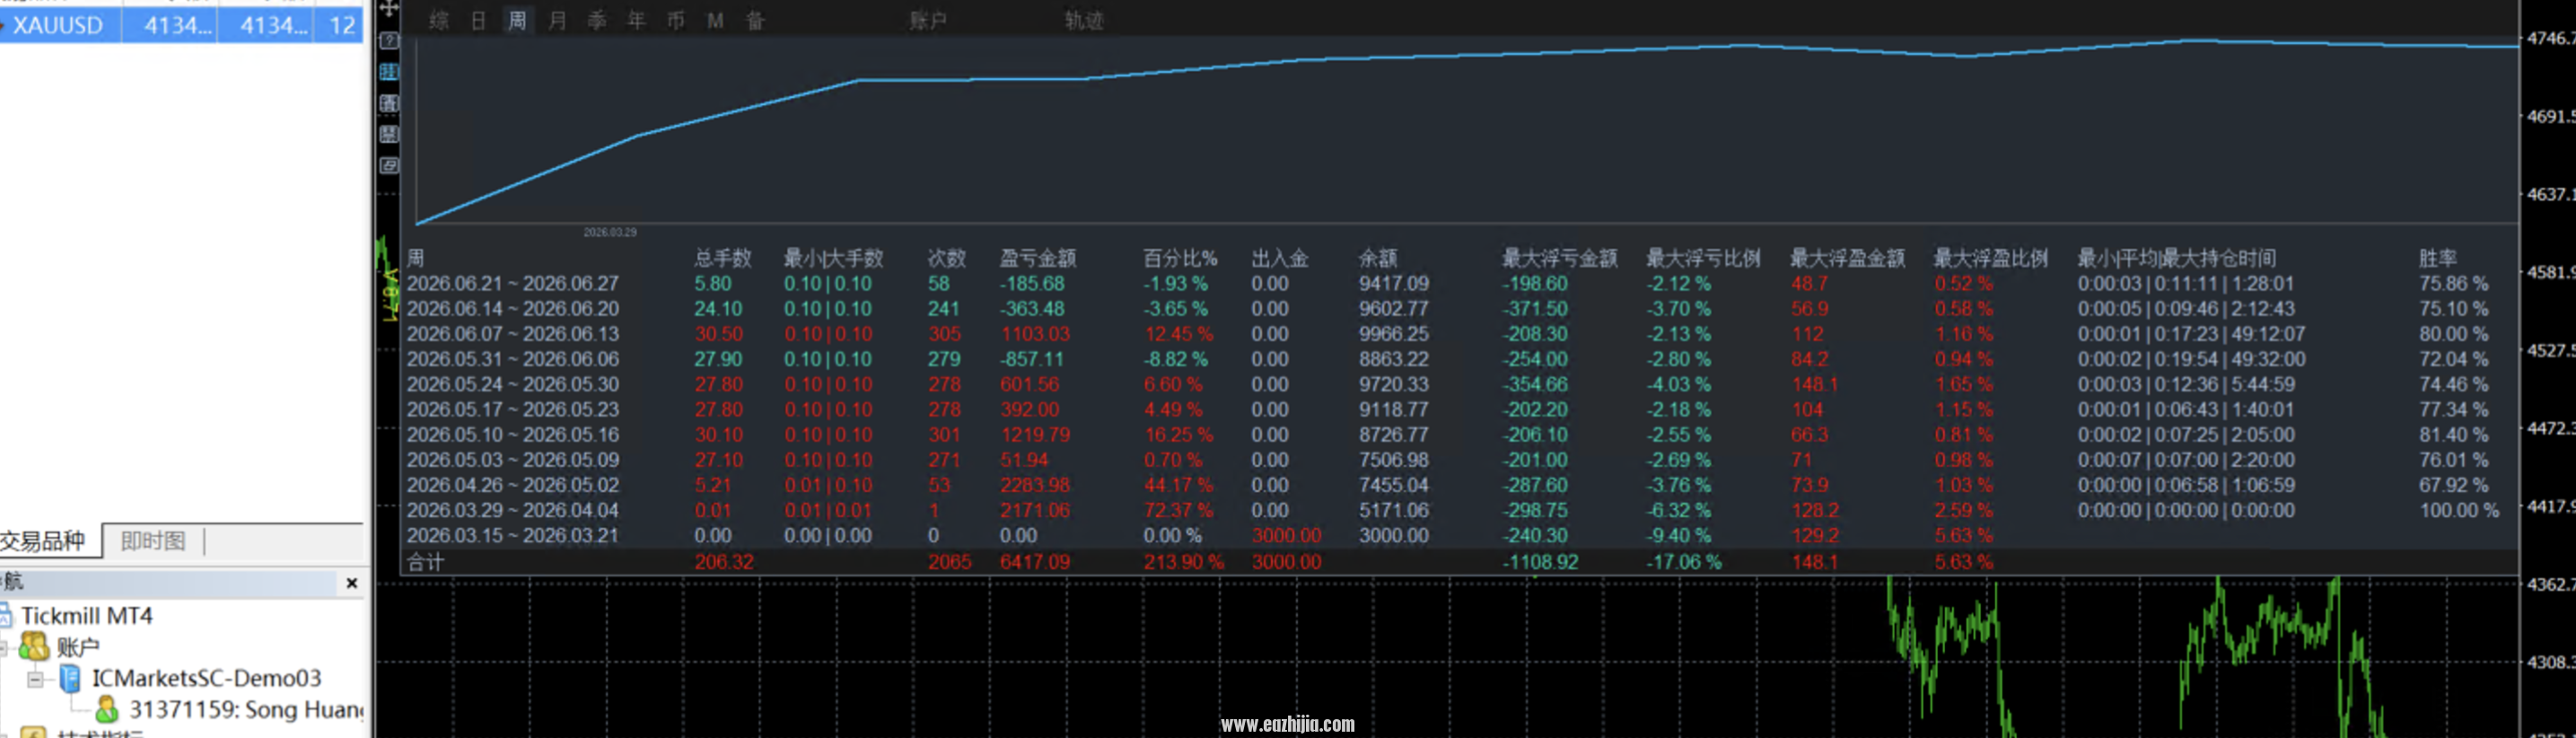Open the question mark help icon
Screen dimensions: 2576x738
coord(390,41)
